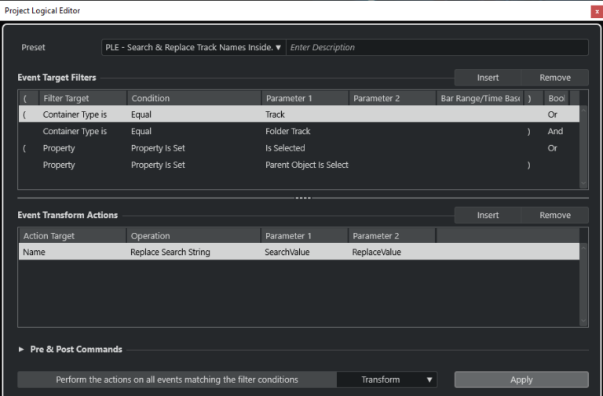Click the actions list scroll-down arrow

pos(583,321)
